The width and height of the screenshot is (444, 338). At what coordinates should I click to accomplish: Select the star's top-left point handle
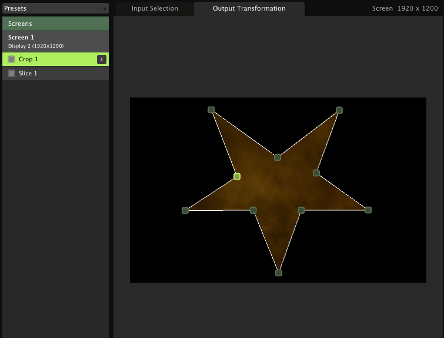coord(211,110)
